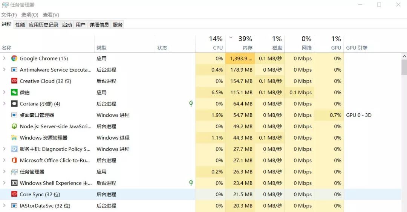Click the Windows 资源管理器 folder icon

[14, 138]
